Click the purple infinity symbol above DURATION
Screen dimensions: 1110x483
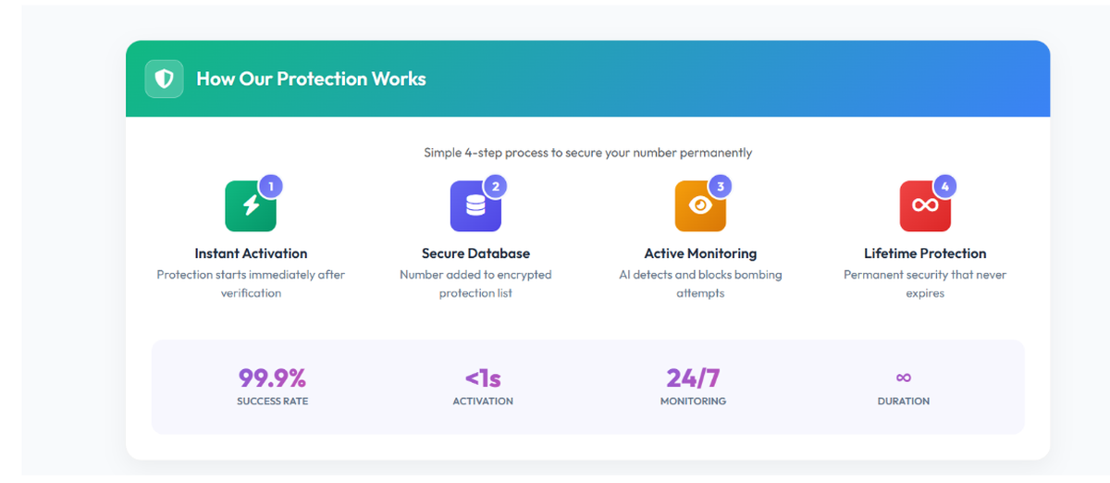[904, 377]
